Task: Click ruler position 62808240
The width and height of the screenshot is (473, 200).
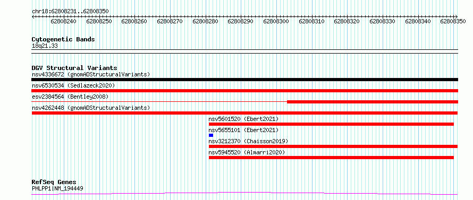Action: (63, 21)
